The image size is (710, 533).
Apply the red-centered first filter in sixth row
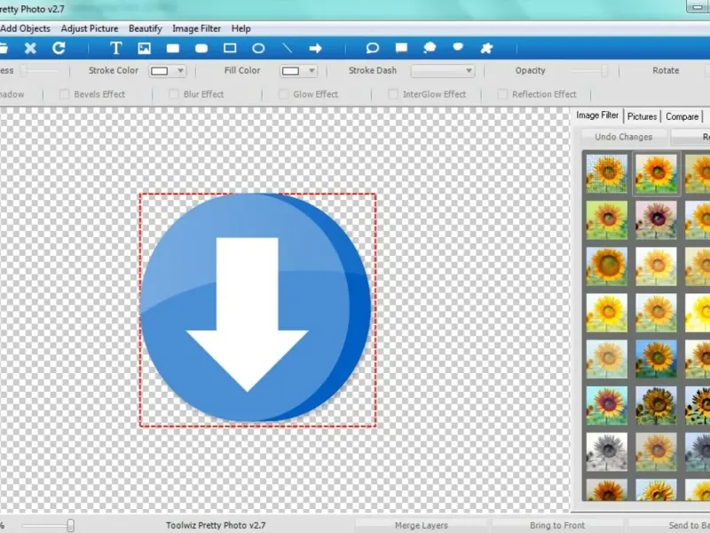click(x=607, y=406)
